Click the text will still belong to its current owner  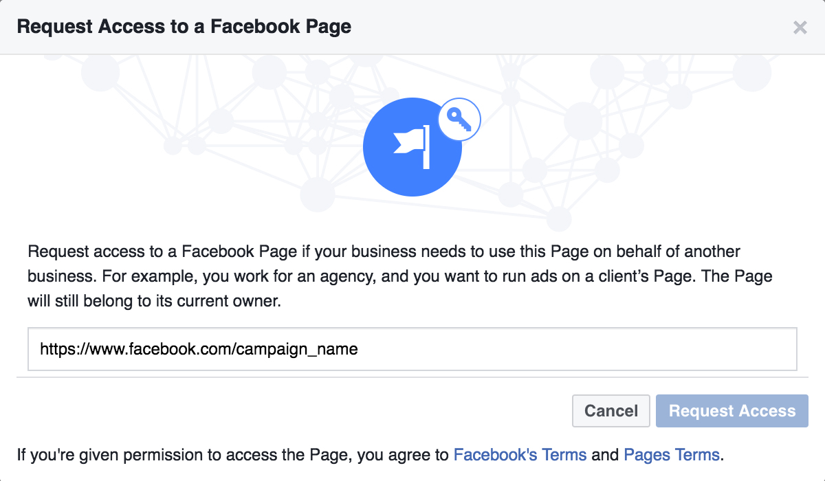155,301
